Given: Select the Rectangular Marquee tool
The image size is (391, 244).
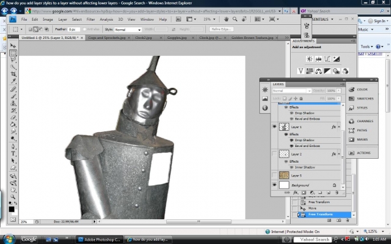Looking at the screenshot, I should coord(13,53).
